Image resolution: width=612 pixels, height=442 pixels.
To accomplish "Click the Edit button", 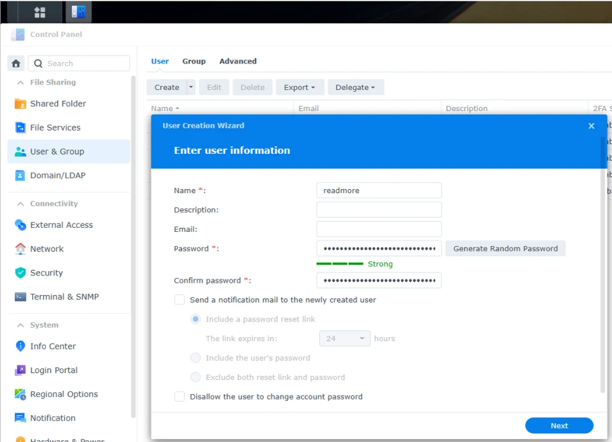I will tap(214, 87).
